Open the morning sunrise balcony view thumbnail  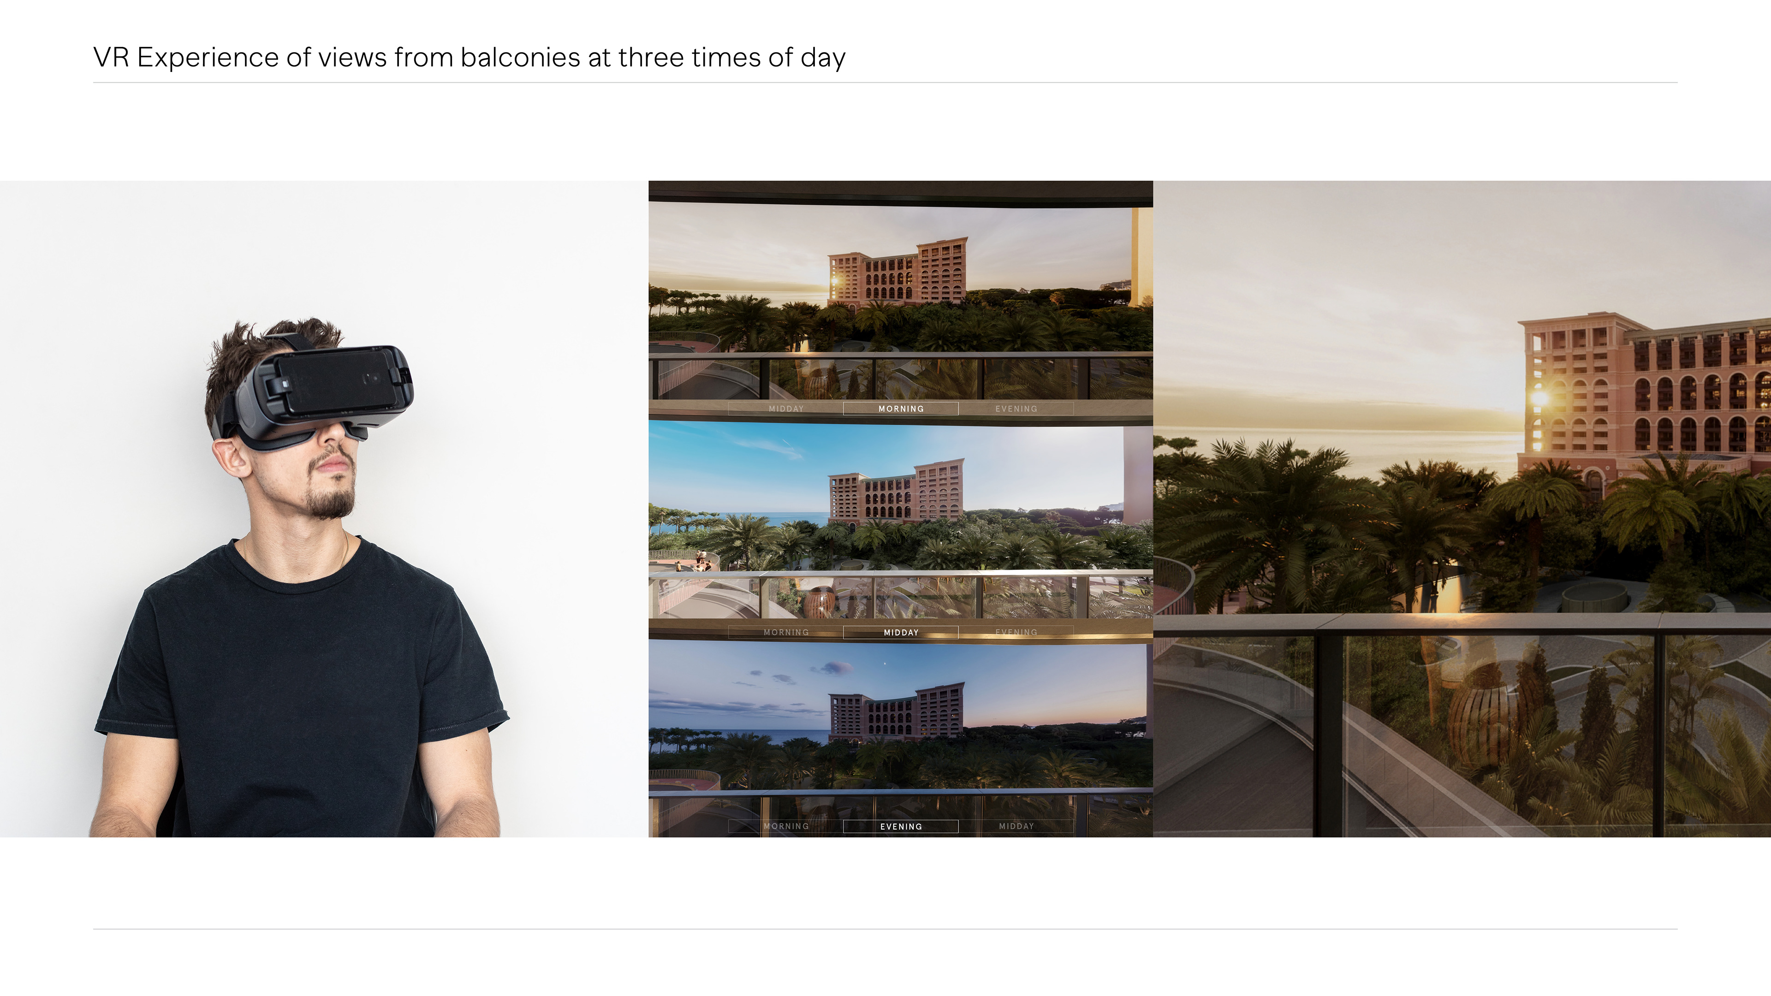pos(901,302)
